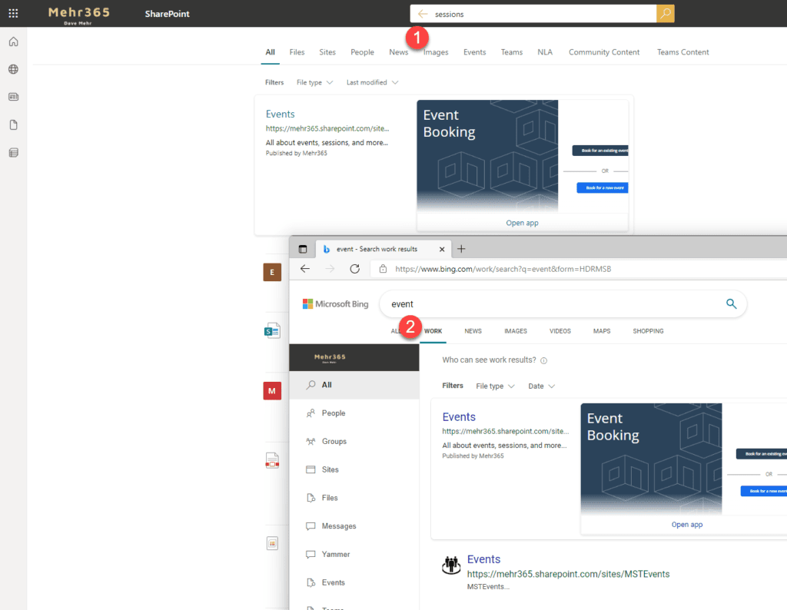Click Event Booking thumbnail in SharePoint result

pyautogui.click(x=522, y=155)
